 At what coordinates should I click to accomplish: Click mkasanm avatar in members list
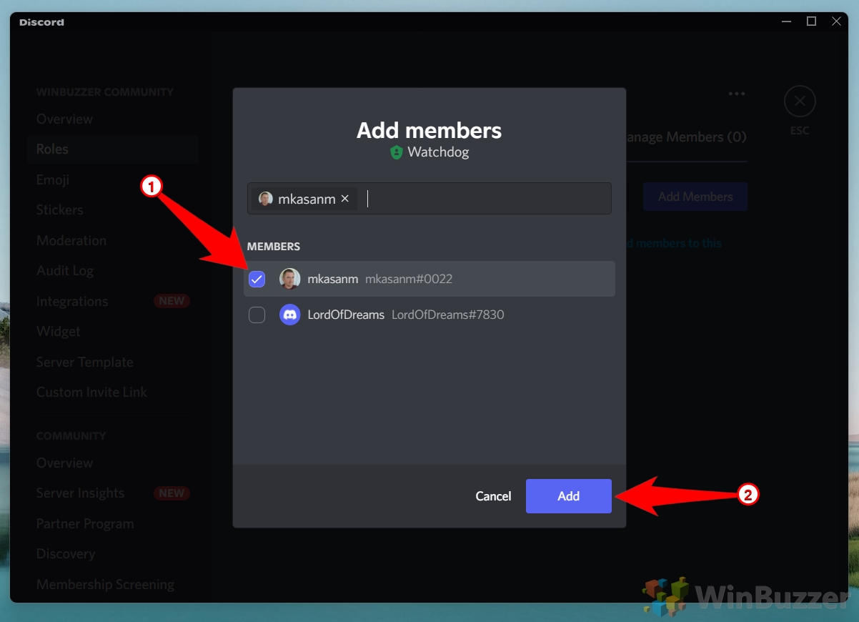tap(289, 279)
